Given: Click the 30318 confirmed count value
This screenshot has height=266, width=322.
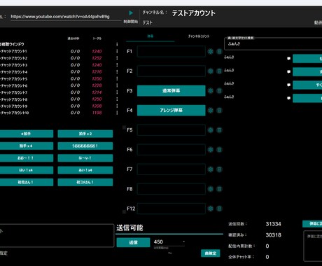Looking at the screenshot, I should pyautogui.click(x=273, y=235).
